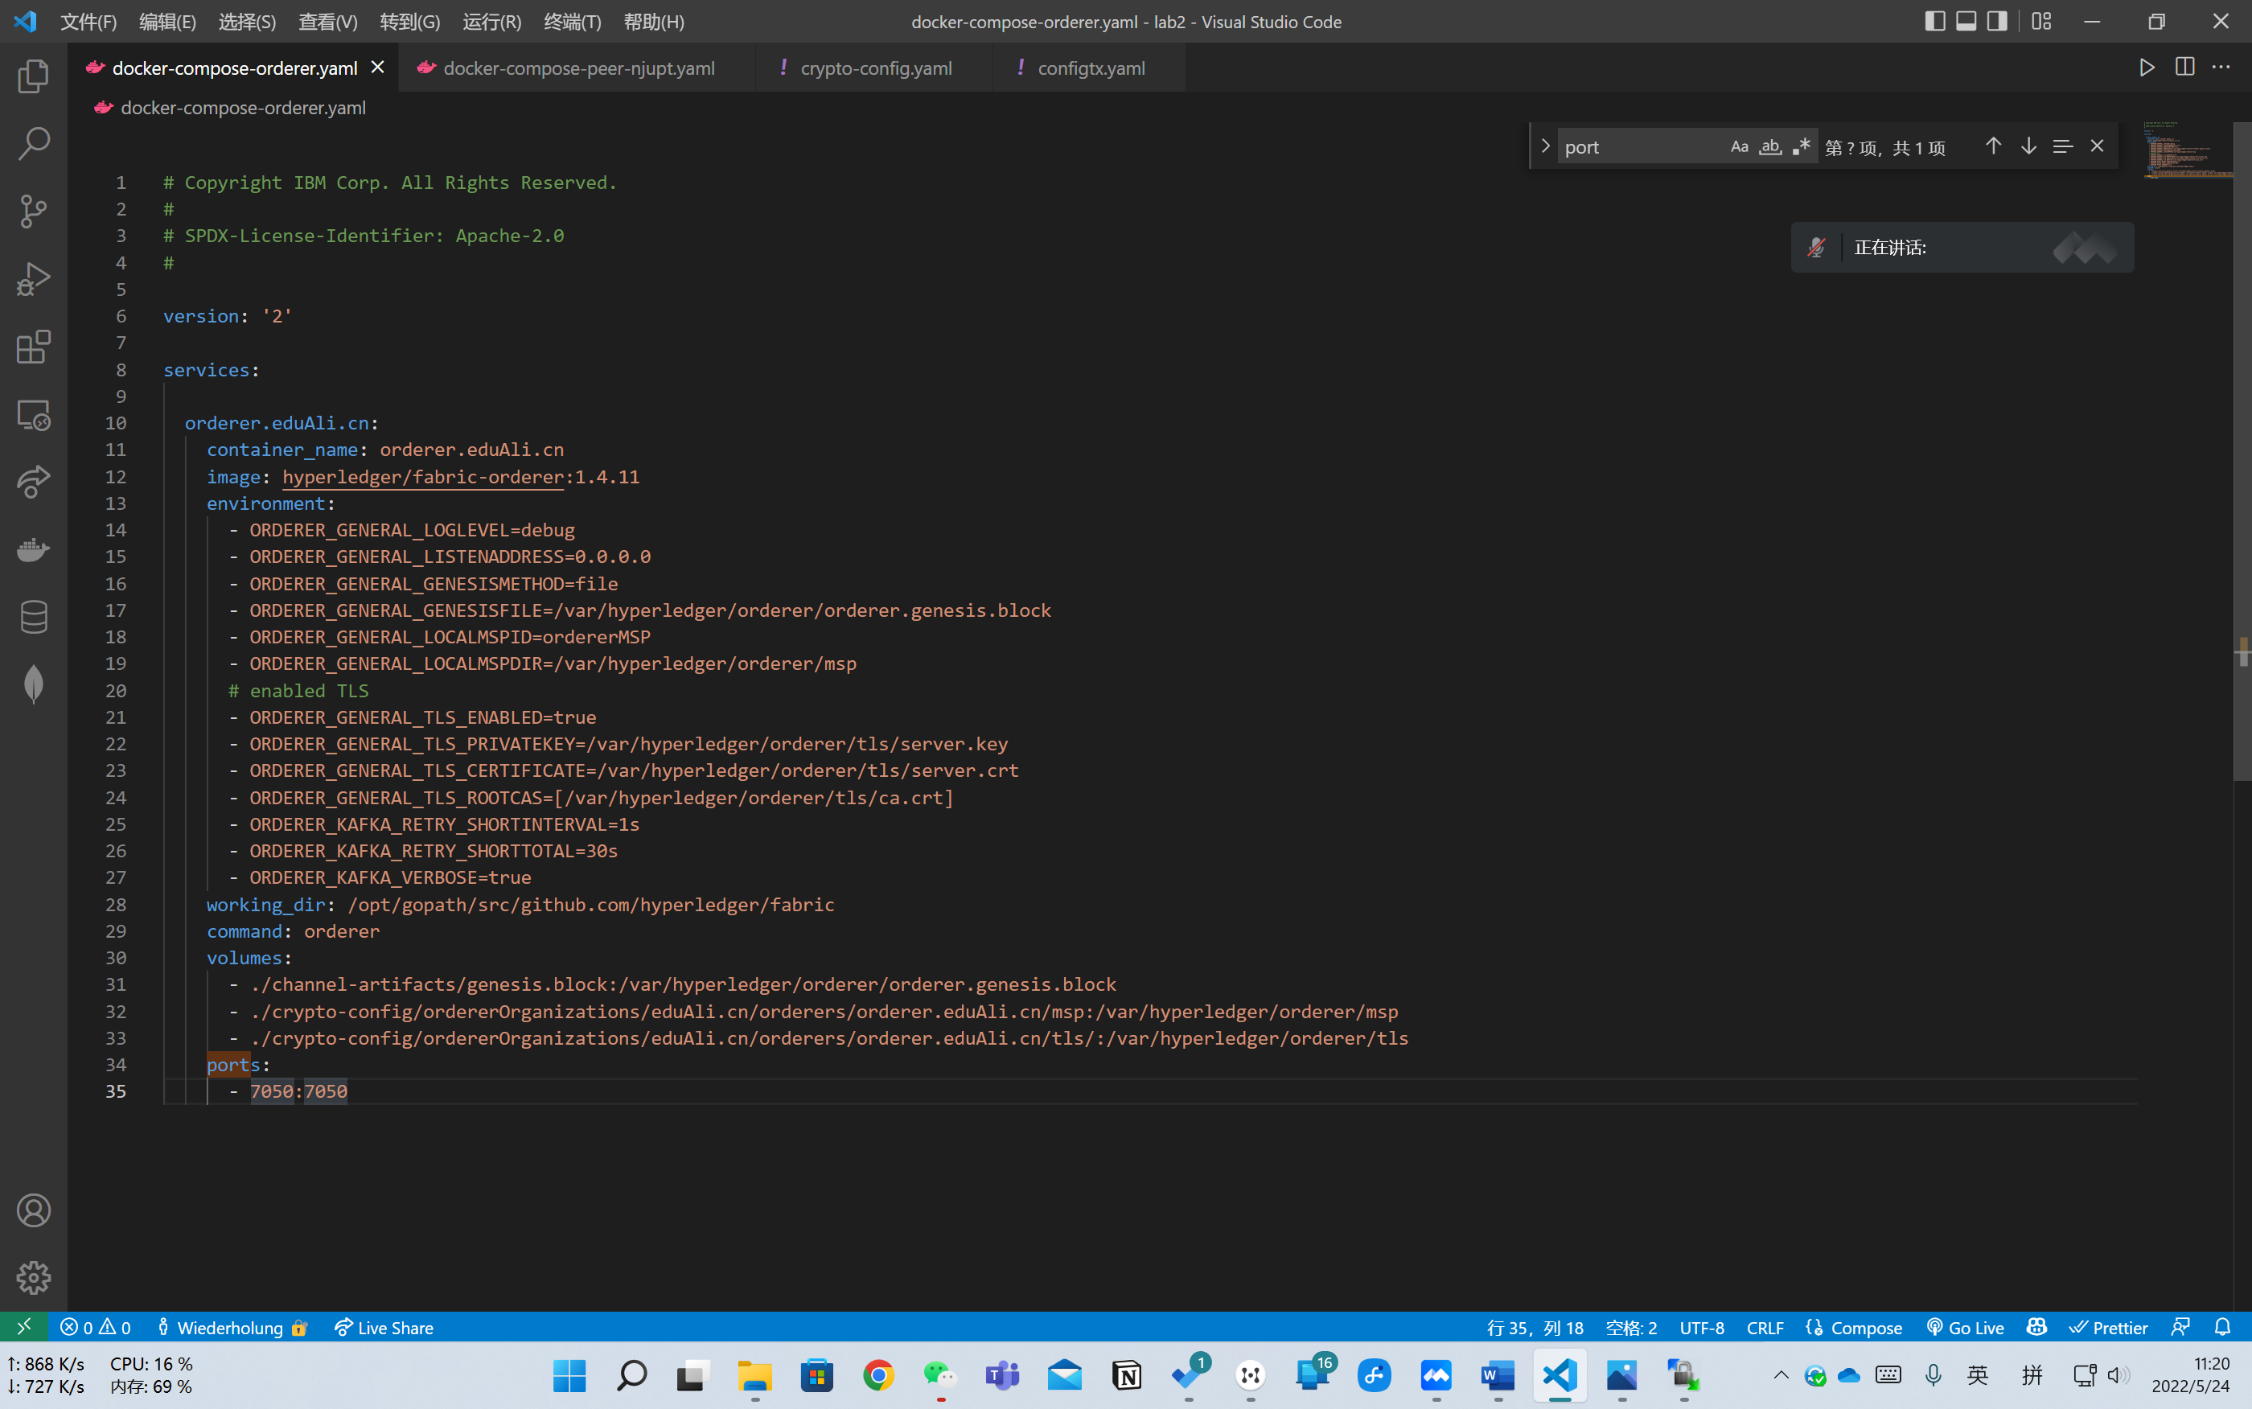Viewport: 2252px width, 1409px height.
Task: Open Source Control view
Action: click(34, 212)
